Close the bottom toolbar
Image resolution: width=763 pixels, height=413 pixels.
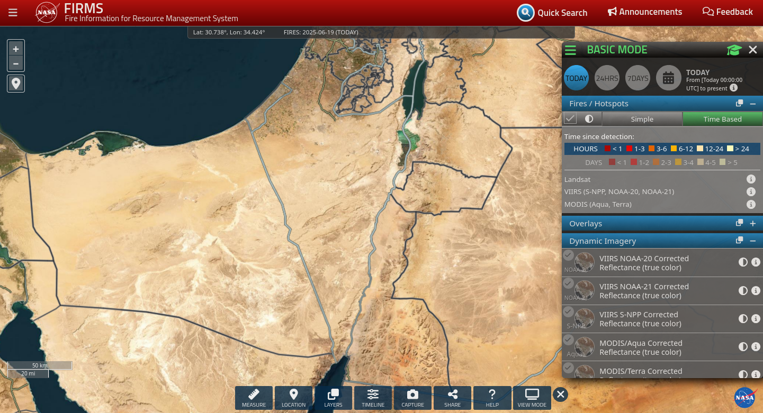pos(561,394)
